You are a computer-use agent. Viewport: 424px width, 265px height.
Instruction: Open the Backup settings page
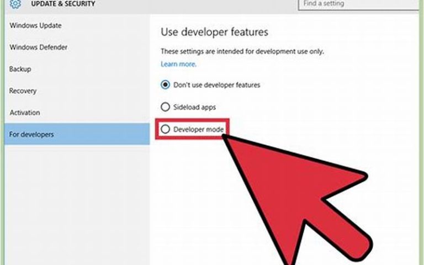tap(20, 69)
